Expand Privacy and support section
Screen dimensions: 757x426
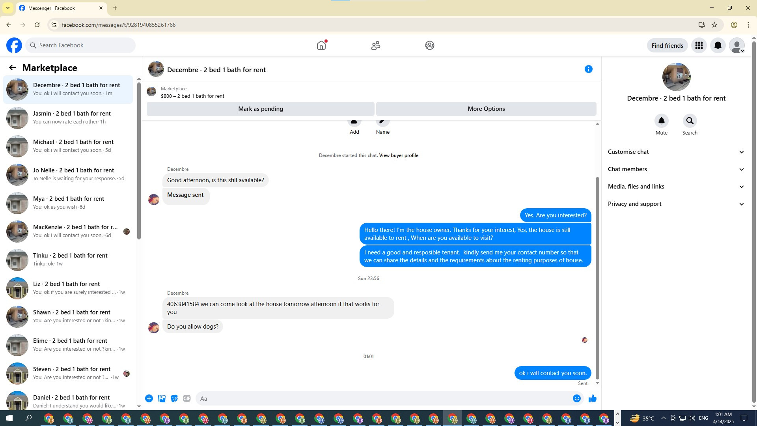tap(676, 204)
